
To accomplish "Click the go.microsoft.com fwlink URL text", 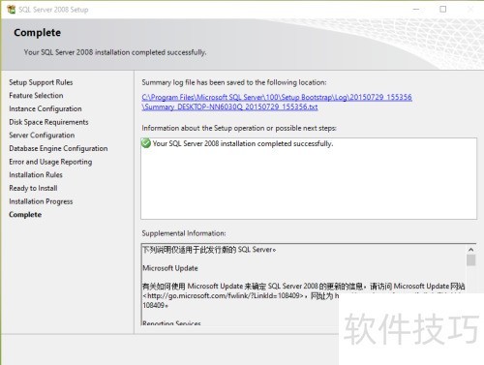I will click(223, 295).
